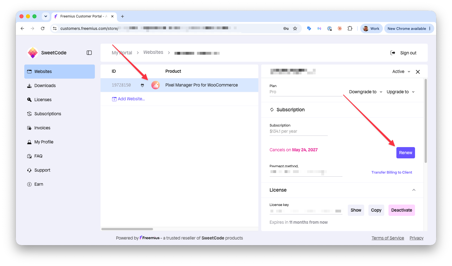Close the Freemius Customer Portal tab

click(x=112, y=16)
